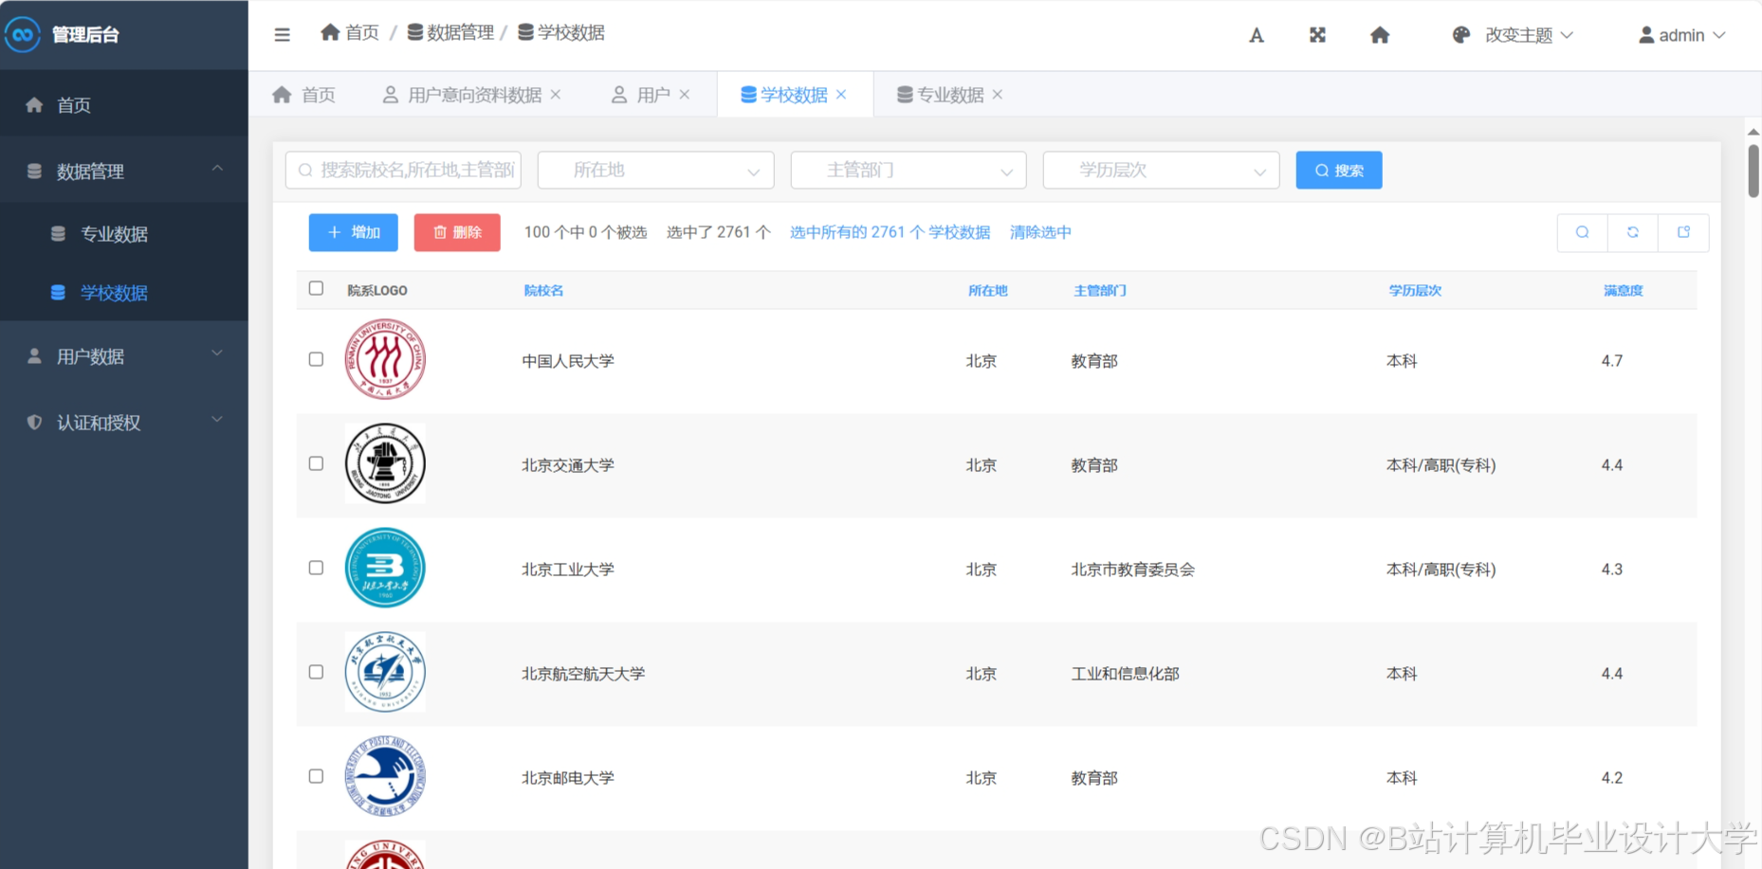
Task: Enter fullscreen mode via the expand icon
Action: (1317, 34)
